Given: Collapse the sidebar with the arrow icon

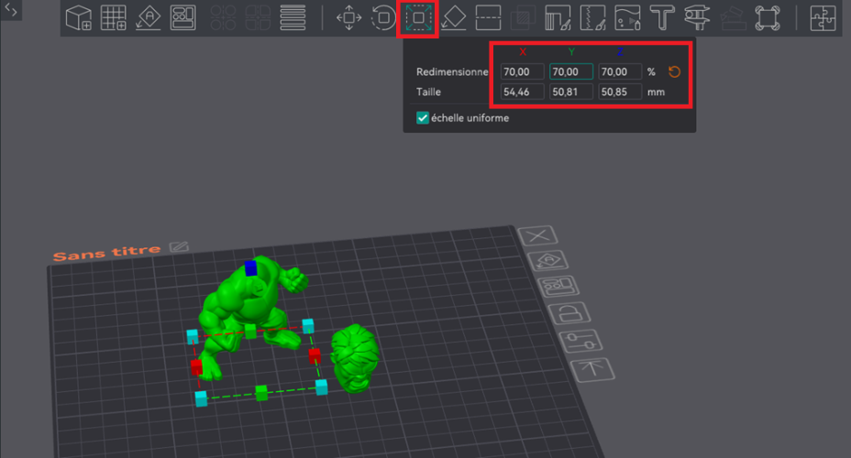Looking at the screenshot, I should pos(11,10).
